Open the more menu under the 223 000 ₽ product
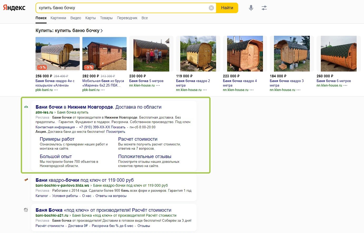This screenshot has height=233, width=364. tap(252, 90)
